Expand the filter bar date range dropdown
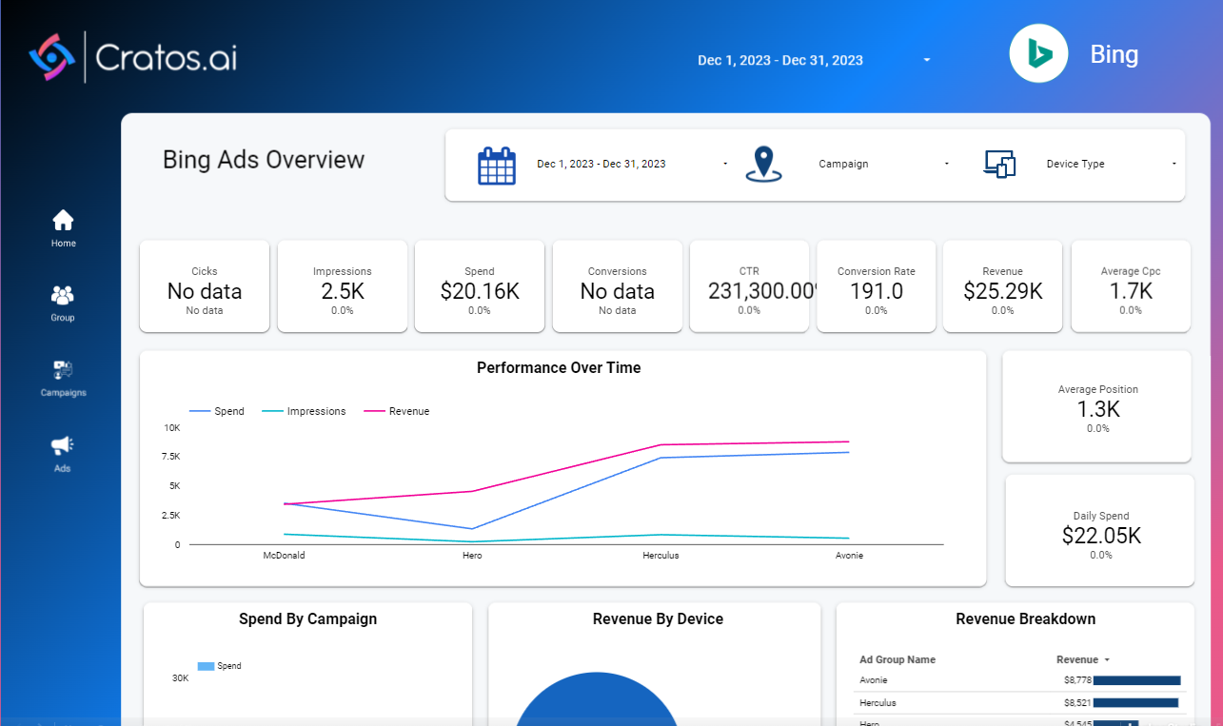The height and width of the screenshot is (726, 1223). click(x=725, y=164)
